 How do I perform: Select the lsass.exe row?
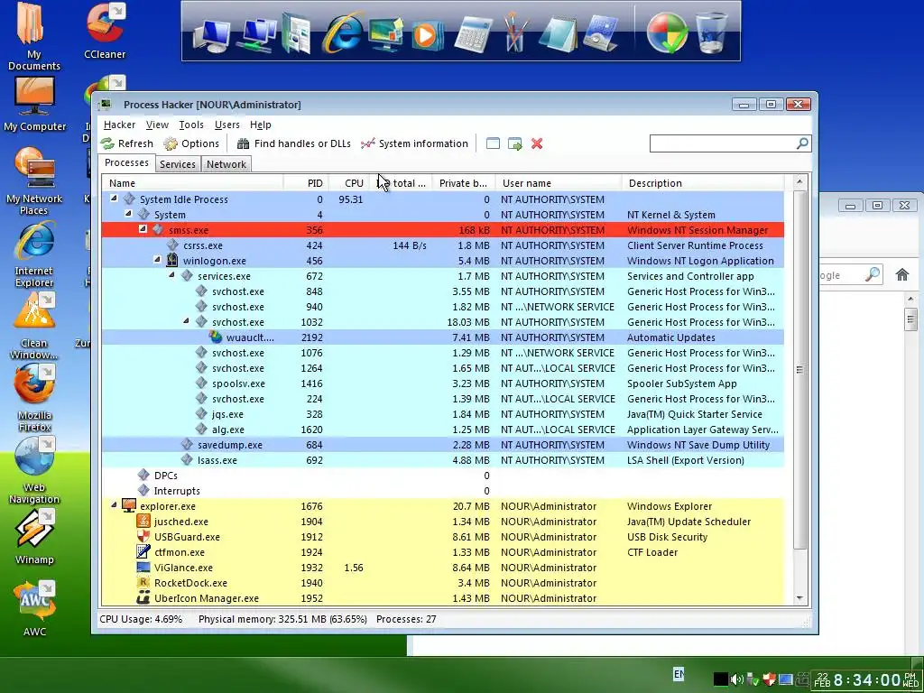pos(442,460)
